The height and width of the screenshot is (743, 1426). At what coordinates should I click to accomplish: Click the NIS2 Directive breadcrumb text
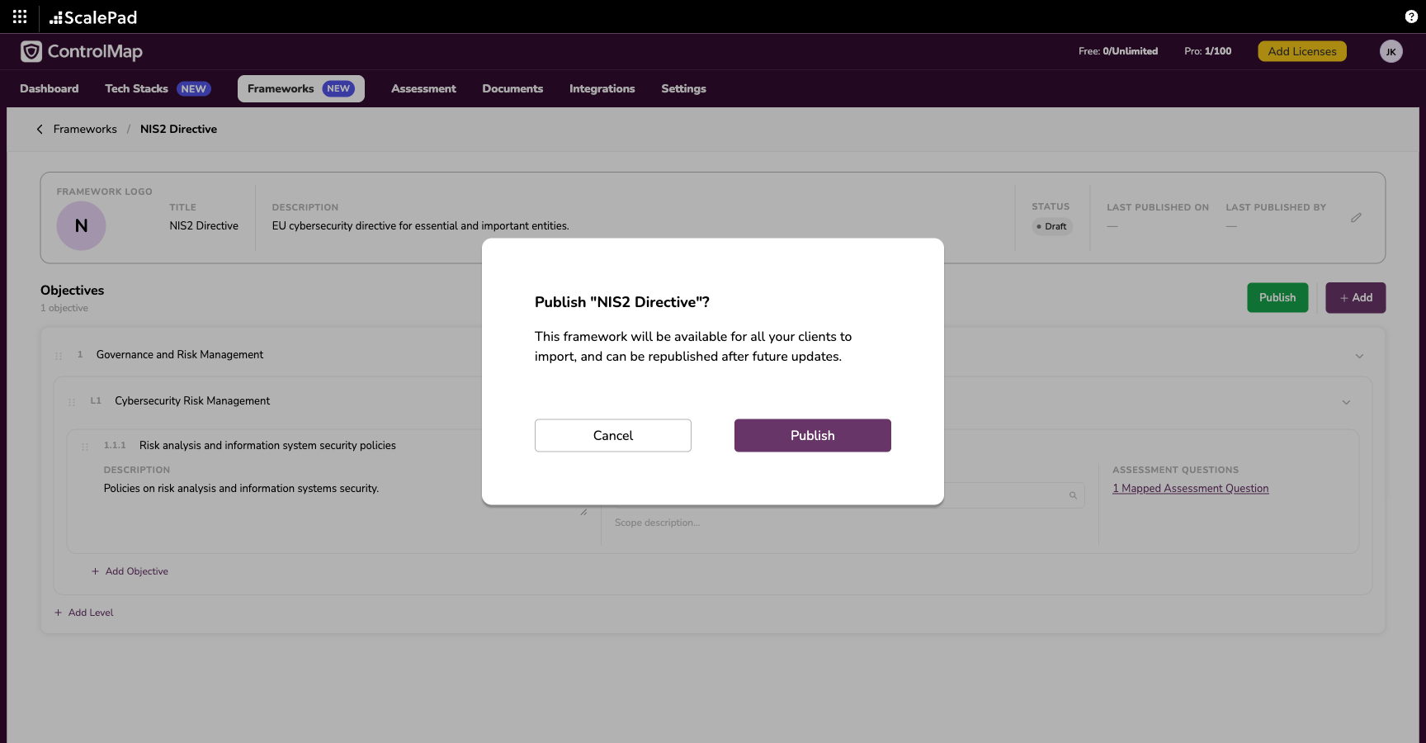point(178,130)
